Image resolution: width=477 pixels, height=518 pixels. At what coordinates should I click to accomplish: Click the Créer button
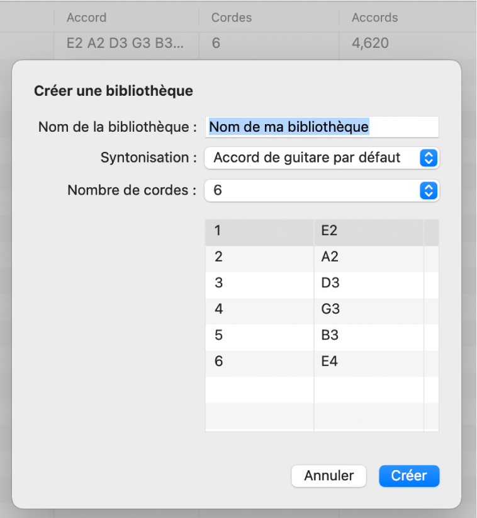coord(409,476)
